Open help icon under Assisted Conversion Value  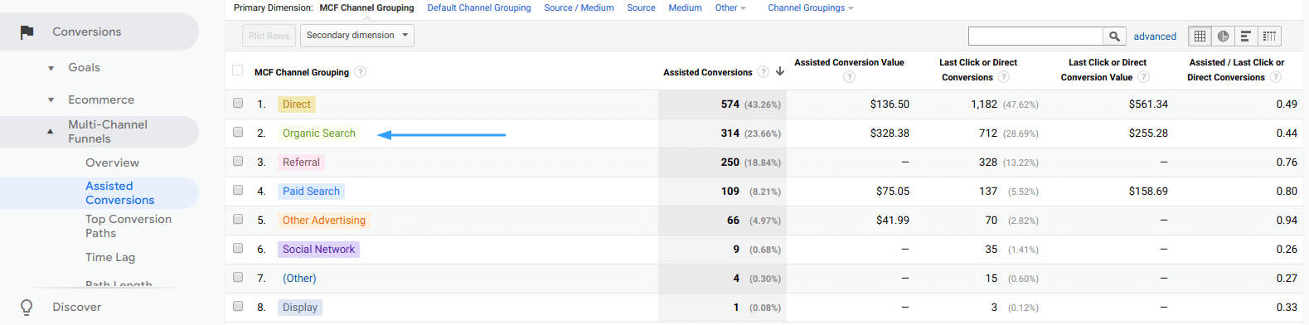[849, 77]
